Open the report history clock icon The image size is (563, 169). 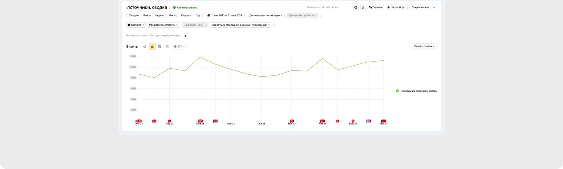click(x=356, y=7)
